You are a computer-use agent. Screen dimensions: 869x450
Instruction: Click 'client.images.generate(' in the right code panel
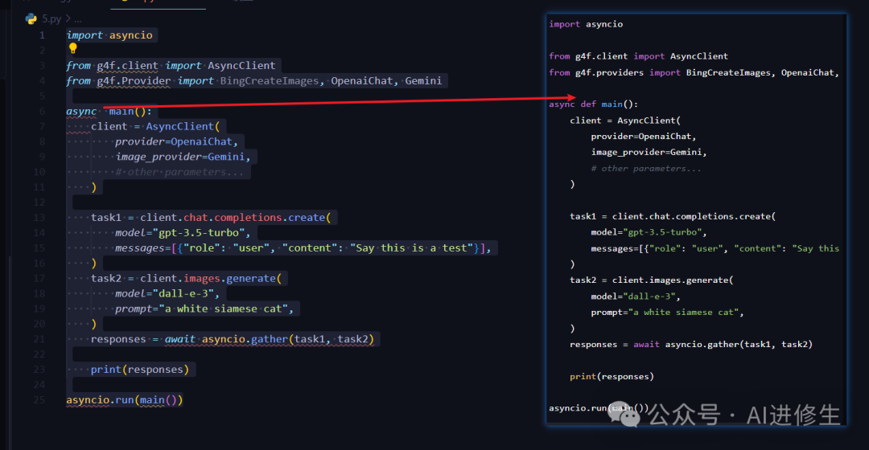pos(673,280)
